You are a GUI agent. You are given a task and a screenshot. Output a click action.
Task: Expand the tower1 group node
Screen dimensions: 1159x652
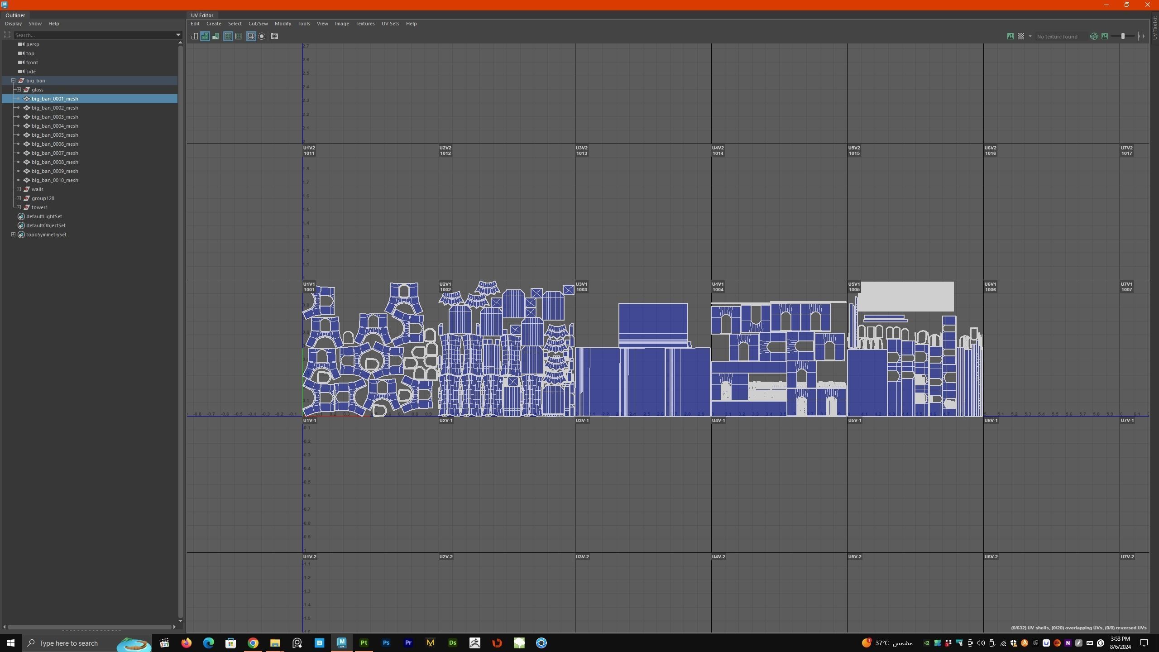pos(19,207)
